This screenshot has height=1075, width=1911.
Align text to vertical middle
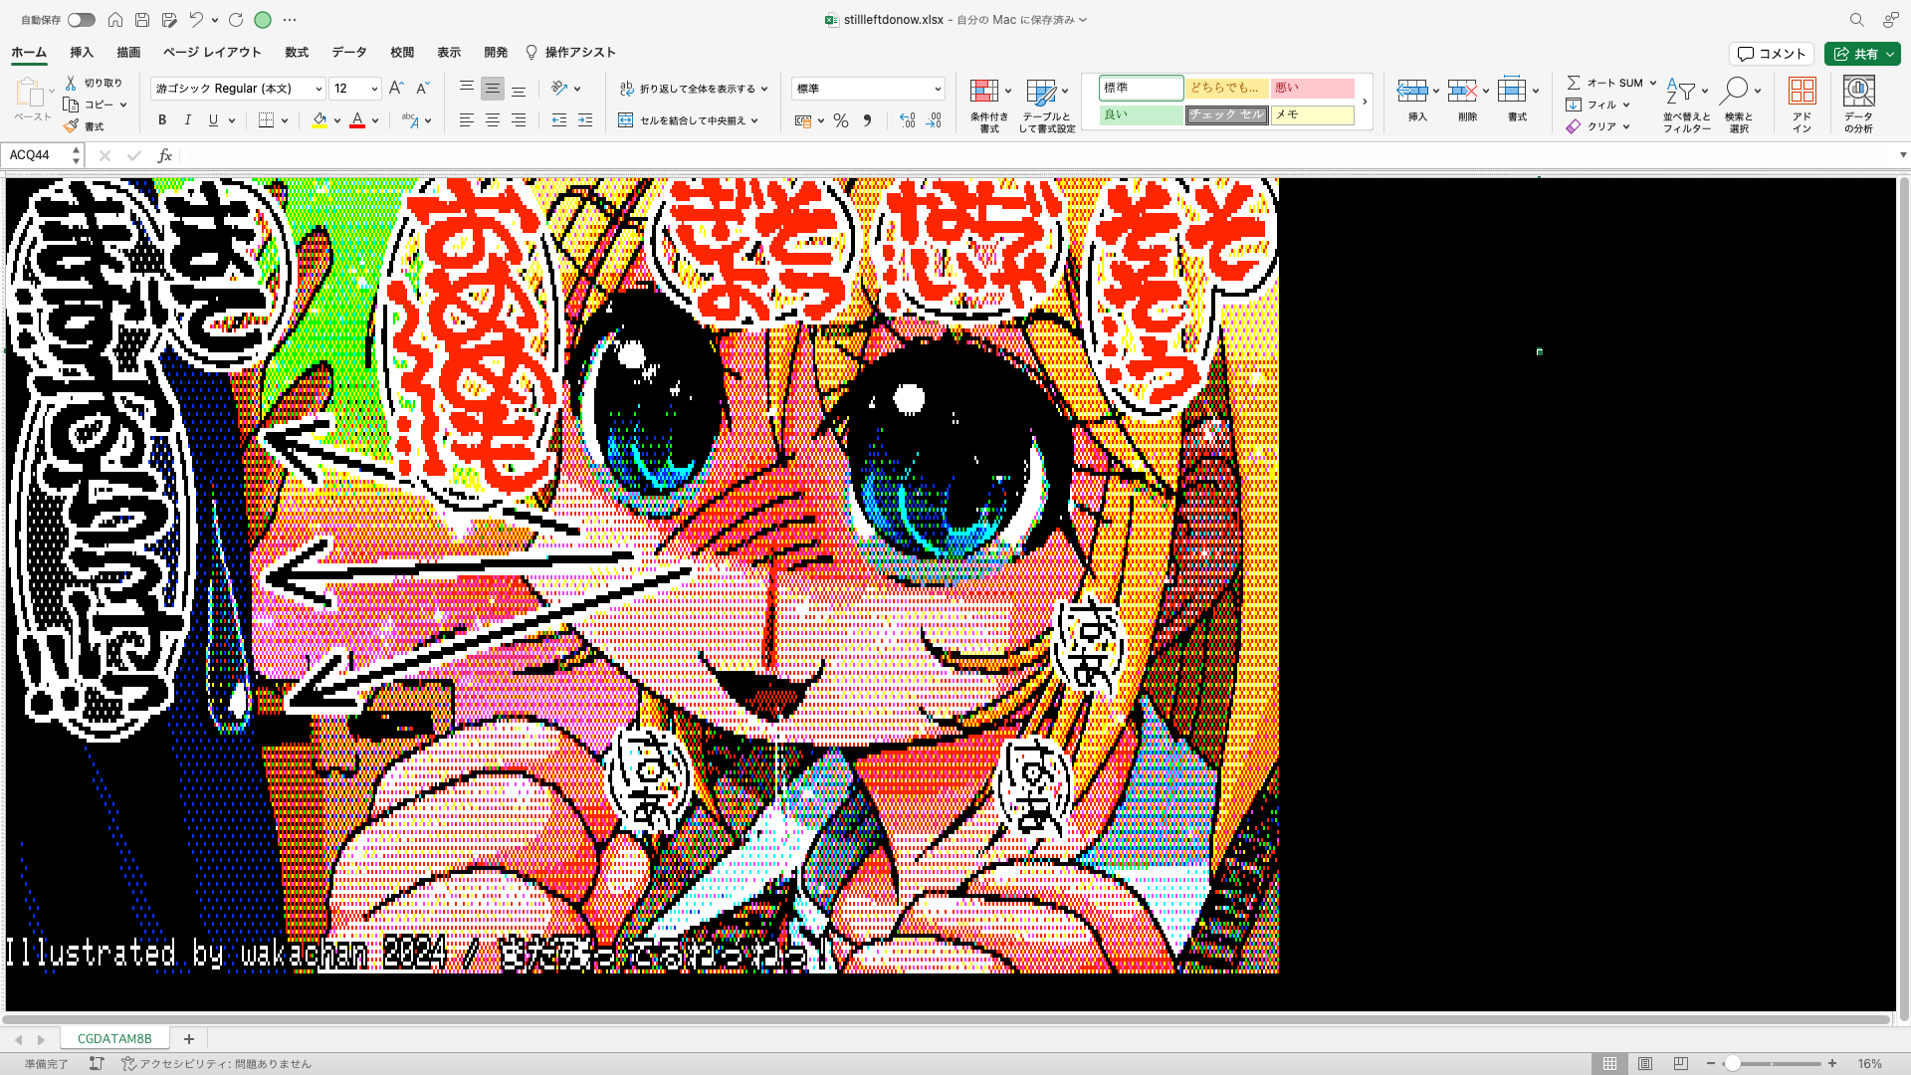pos(493,89)
